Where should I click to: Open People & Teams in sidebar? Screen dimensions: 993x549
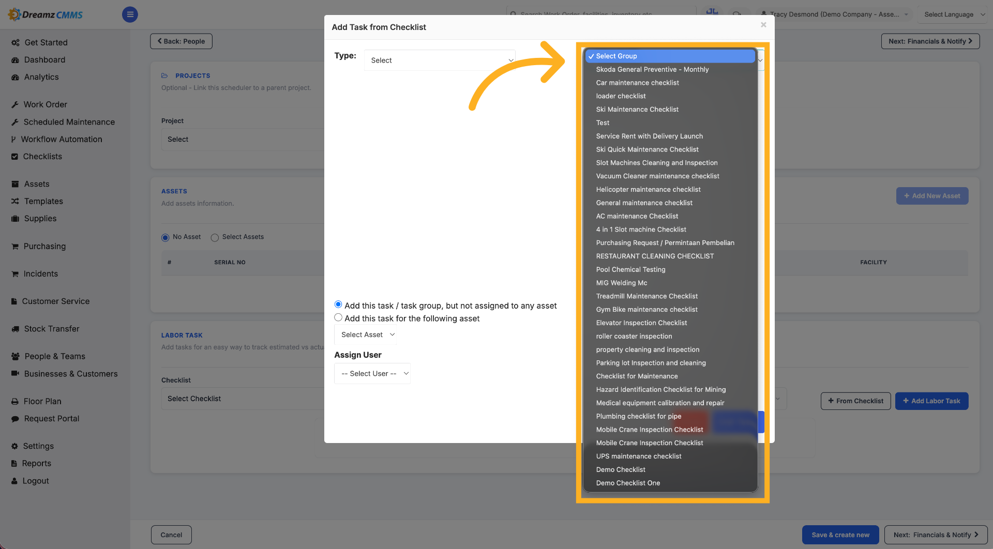point(54,357)
